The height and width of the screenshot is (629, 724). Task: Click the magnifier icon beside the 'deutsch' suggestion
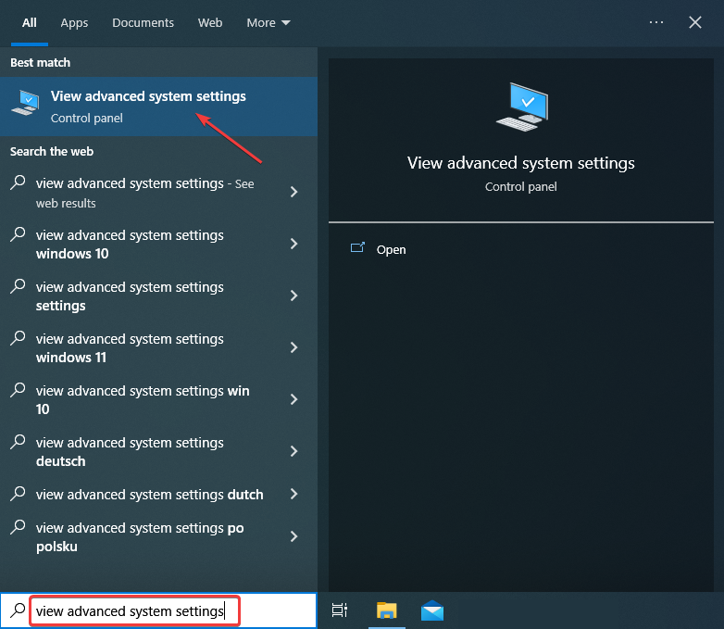tap(18, 441)
